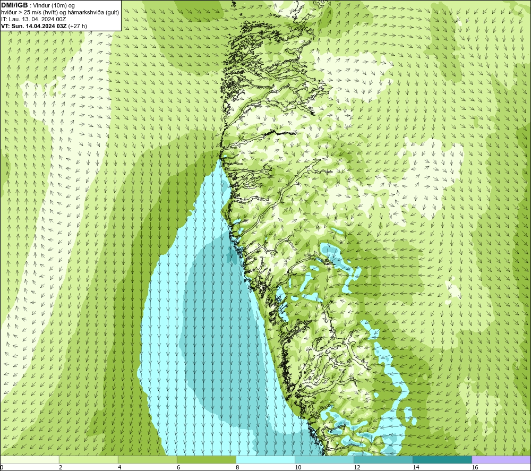This screenshot has height=471, width=531.
Task: Click the '16' label on the scale
Action: (475, 467)
